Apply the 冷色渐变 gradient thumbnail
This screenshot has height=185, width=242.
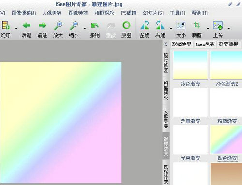(190, 65)
